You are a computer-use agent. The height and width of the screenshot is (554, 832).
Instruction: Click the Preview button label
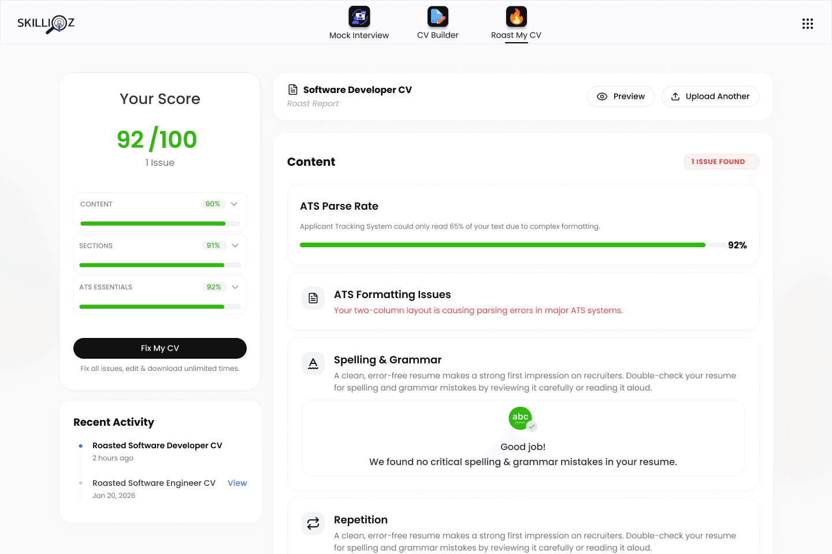click(x=629, y=96)
